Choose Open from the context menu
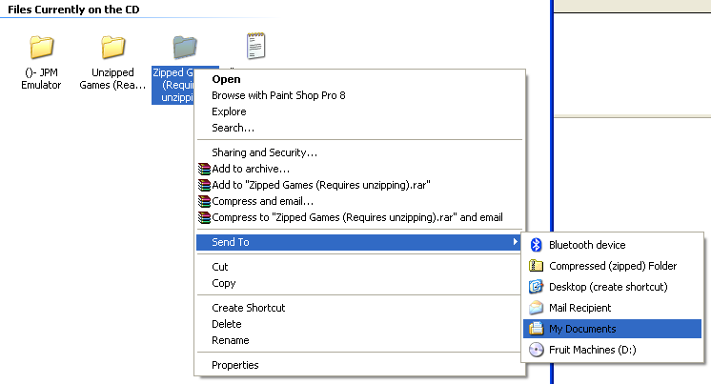Image resolution: width=711 pixels, height=384 pixels. [226, 79]
